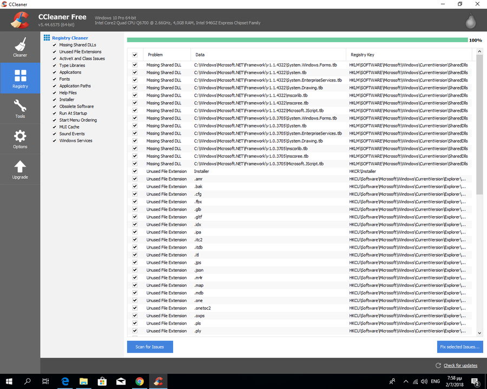Launch Microsoft Edge from taskbar

coord(65,381)
